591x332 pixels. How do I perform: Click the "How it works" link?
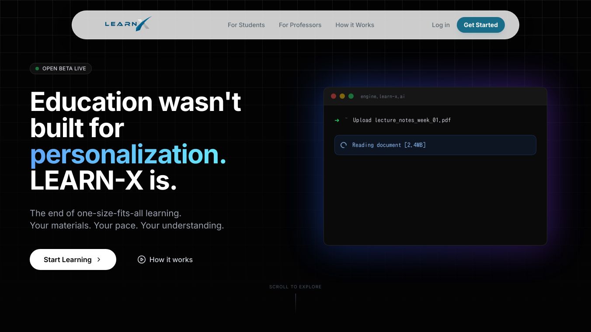click(171, 259)
